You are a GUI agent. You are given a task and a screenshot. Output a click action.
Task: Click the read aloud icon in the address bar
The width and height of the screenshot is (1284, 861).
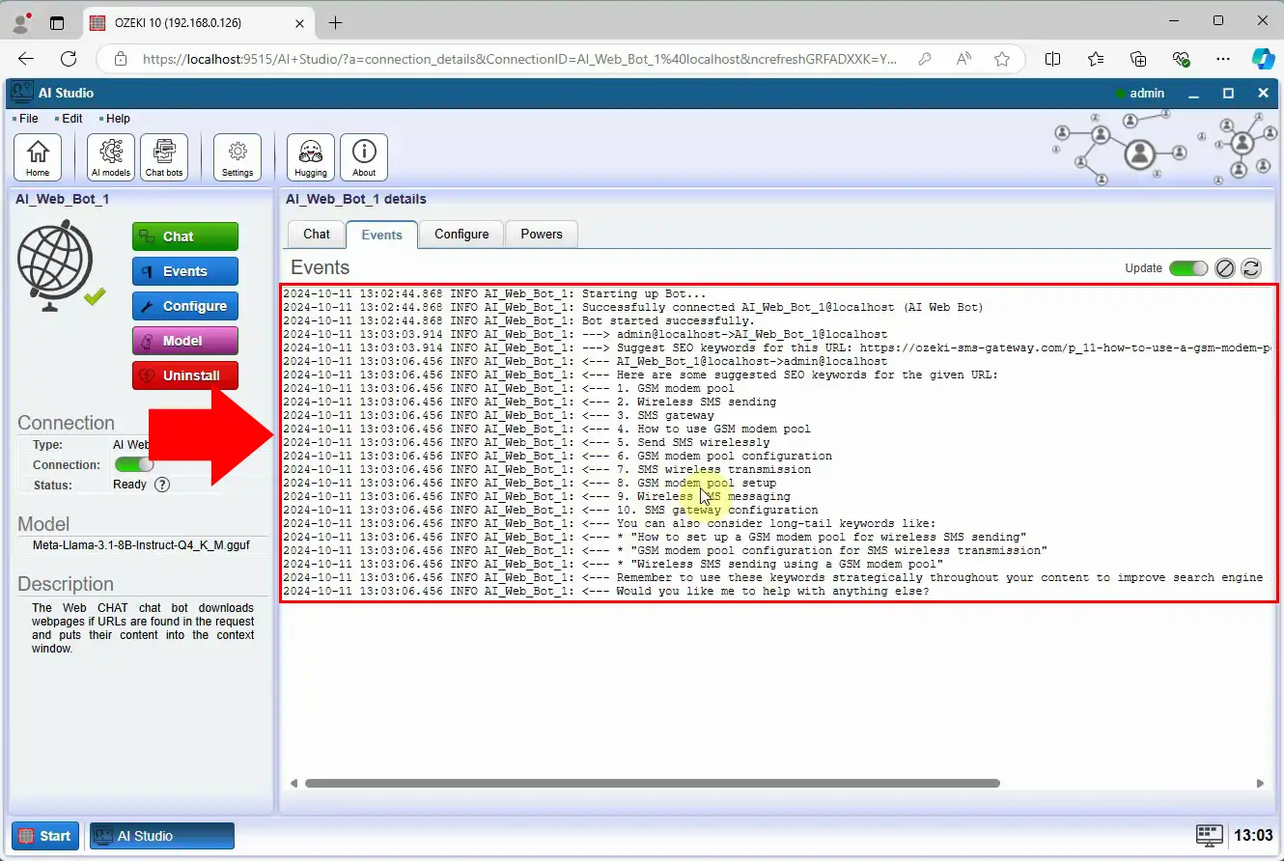click(963, 59)
